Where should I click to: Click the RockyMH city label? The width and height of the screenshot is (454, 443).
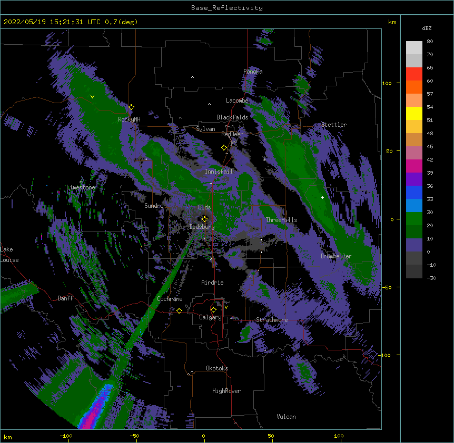129,119
